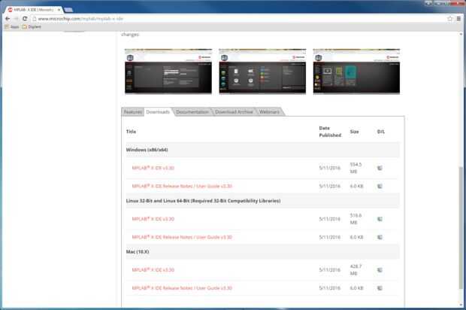Open the first MPLAB screenshot thumbnail
Screen dimensions: 466x310
[168, 71]
